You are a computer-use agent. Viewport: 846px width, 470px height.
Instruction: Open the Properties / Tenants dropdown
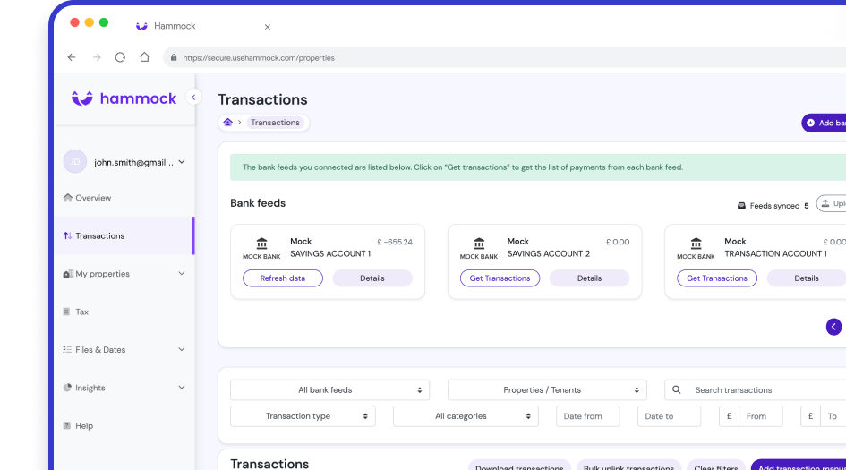pos(546,390)
